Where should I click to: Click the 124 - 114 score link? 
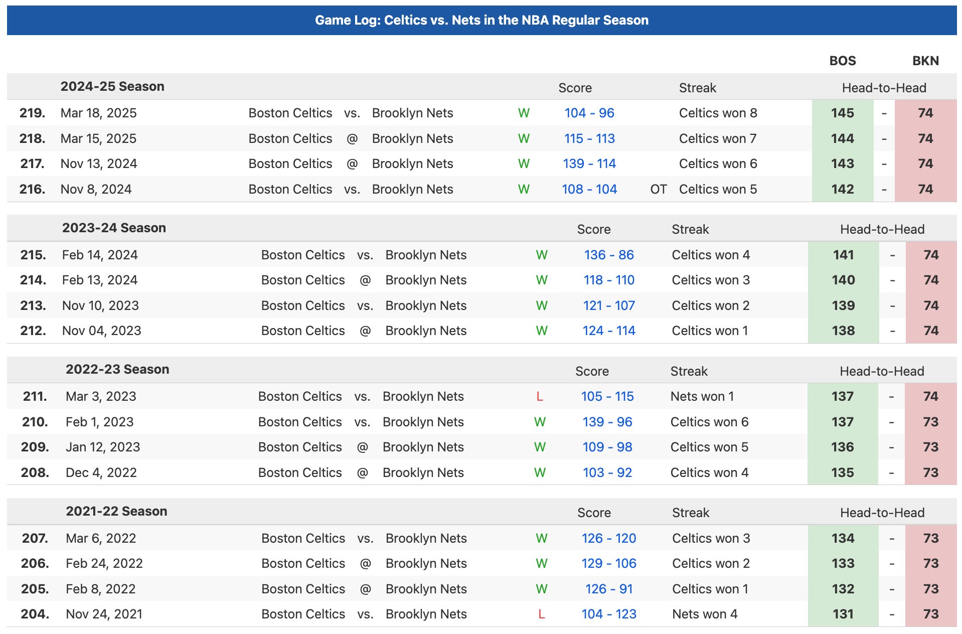[x=608, y=331]
